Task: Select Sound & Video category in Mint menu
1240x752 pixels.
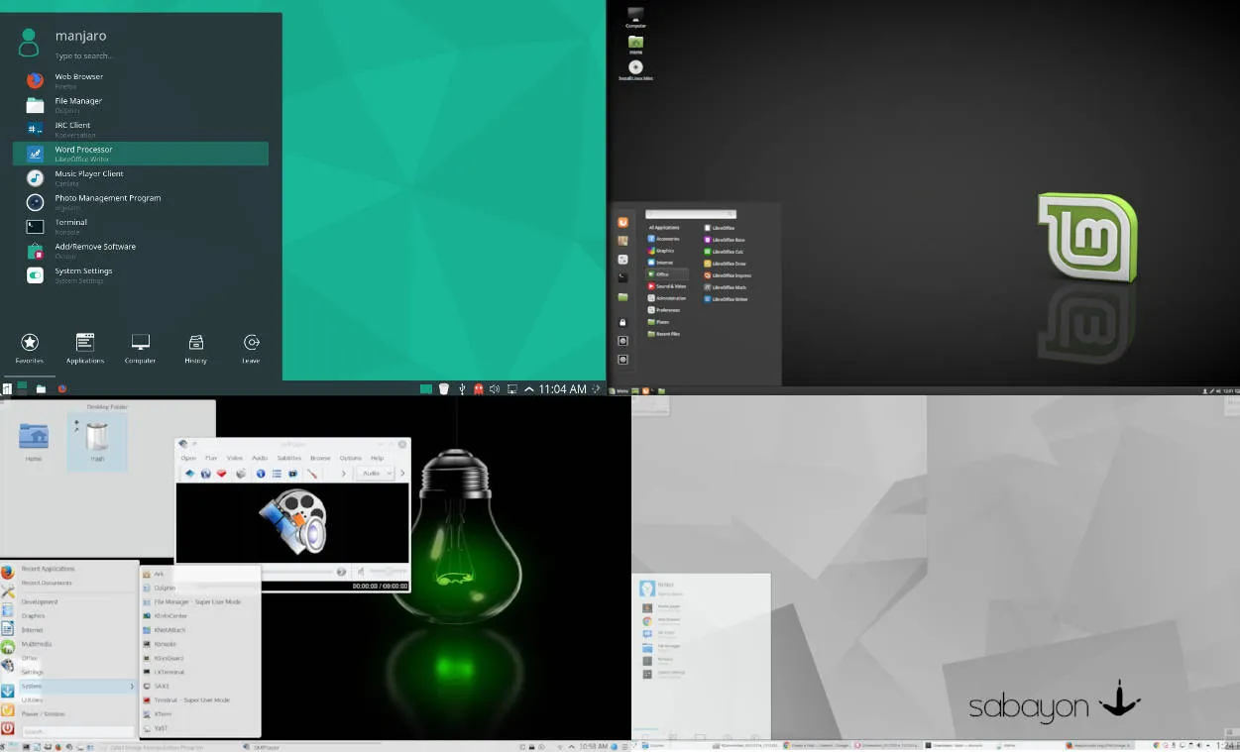Action: (667, 286)
